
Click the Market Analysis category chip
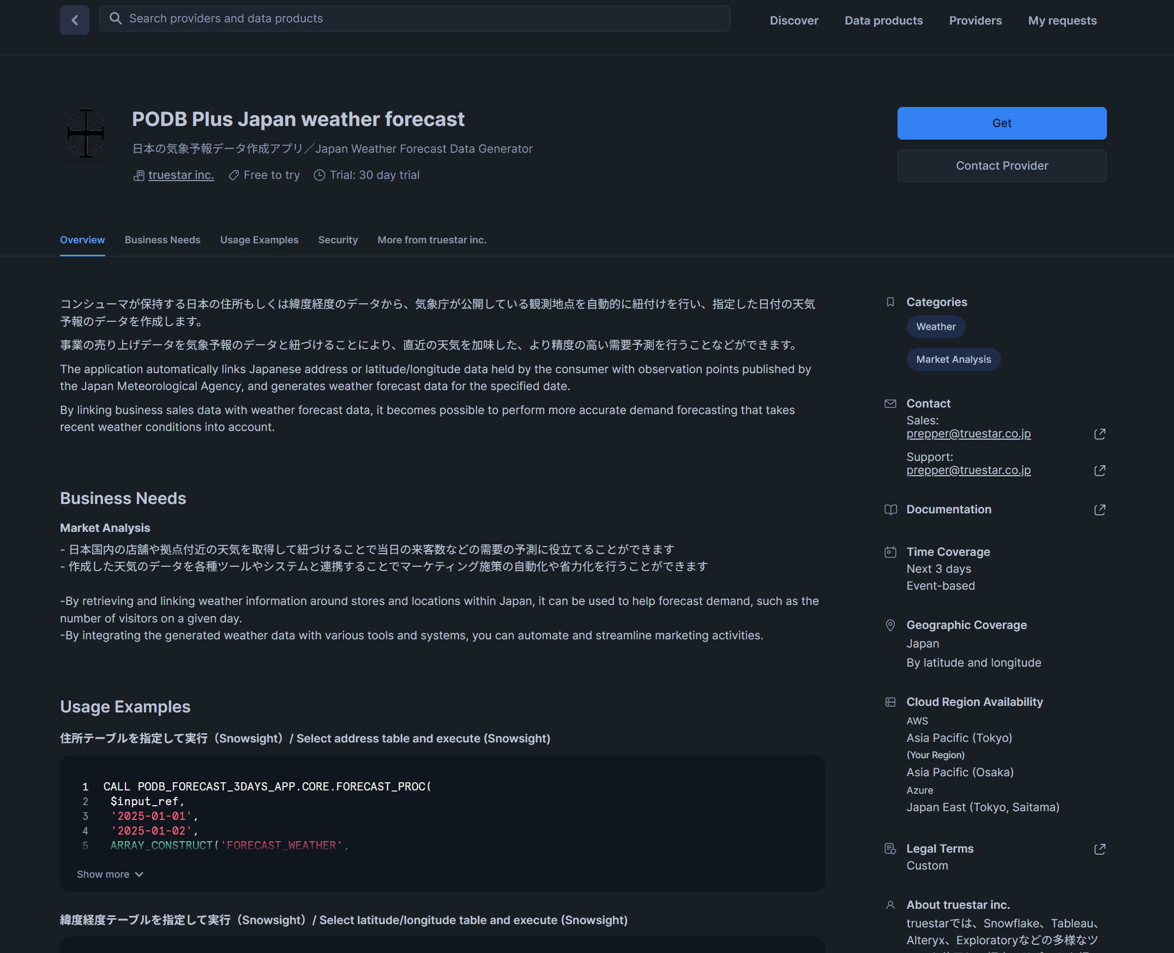tap(953, 359)
